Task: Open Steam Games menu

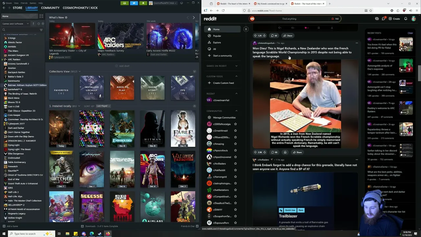Action: (x=33, y=3)
